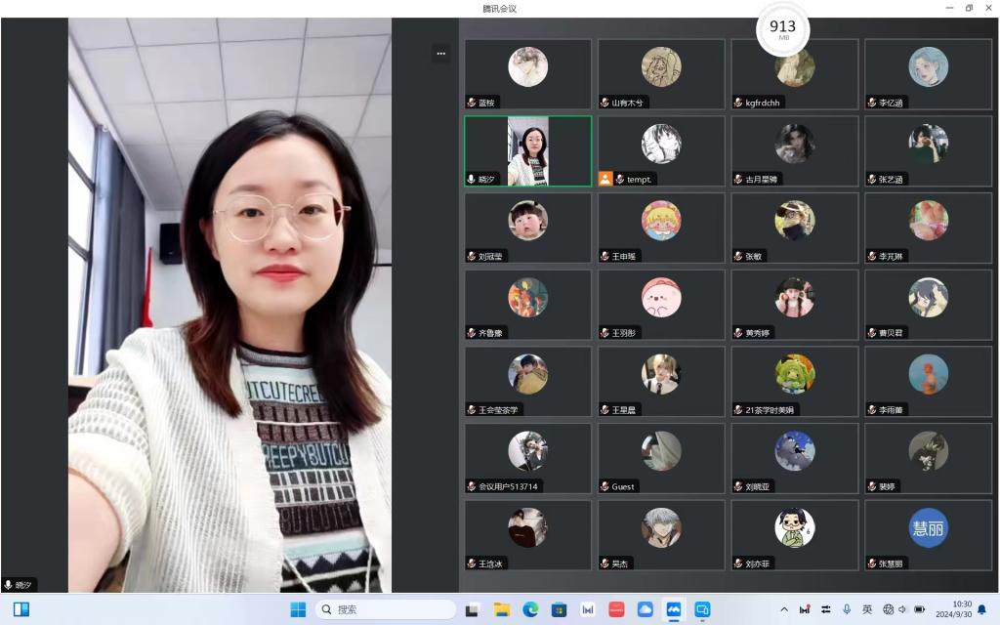Select the 晓汐 green-bordered video thumbnail
The height and width of the screenshot is (625, 1000).
point(527,151)
